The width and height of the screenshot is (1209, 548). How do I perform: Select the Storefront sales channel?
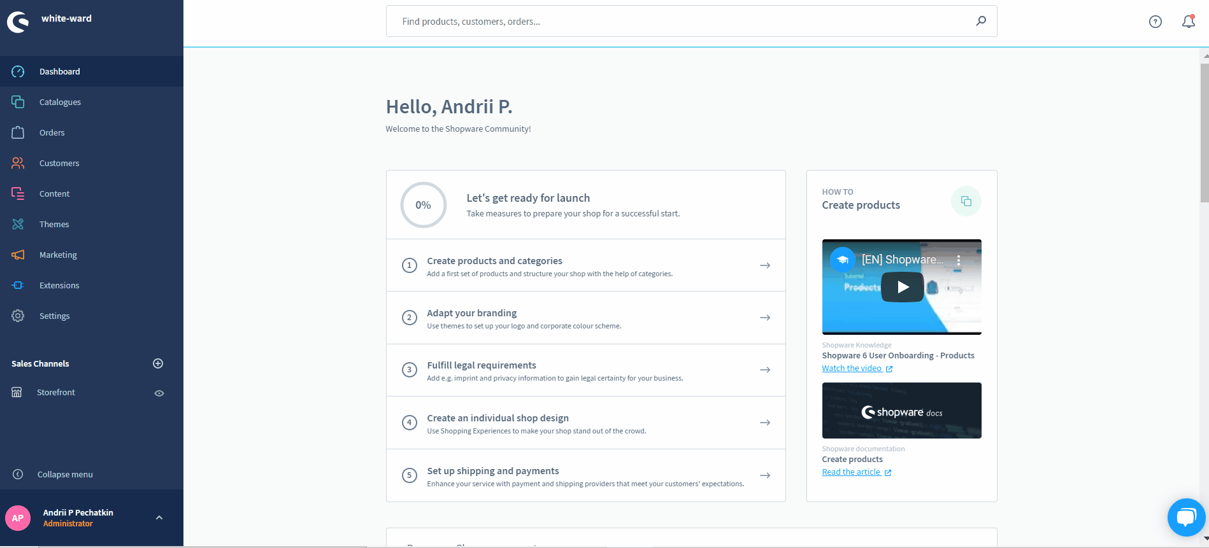(56, 392)
